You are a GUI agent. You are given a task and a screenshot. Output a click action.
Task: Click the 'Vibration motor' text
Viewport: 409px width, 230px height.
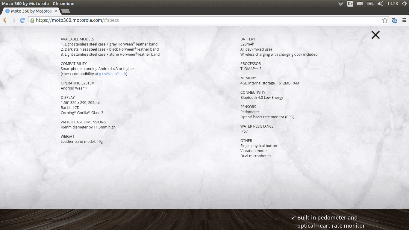coord(254,151)
